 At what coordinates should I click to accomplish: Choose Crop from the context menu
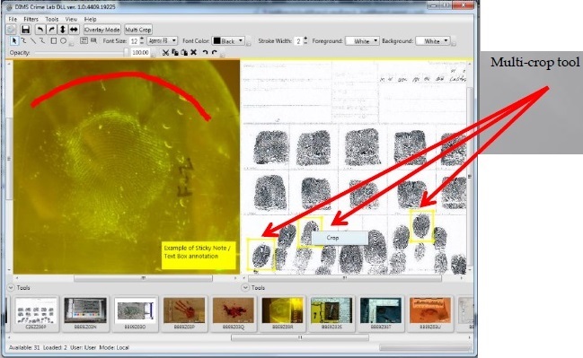[x=340, y=238]
